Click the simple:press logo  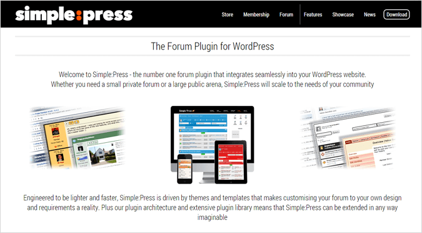(74, 15)
